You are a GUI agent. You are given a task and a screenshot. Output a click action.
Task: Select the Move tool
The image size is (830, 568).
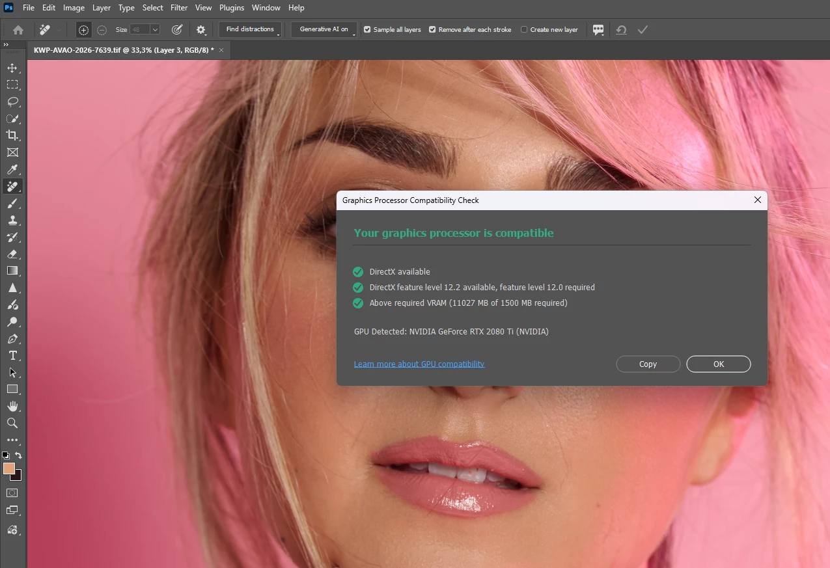click(x=12, y=68)
